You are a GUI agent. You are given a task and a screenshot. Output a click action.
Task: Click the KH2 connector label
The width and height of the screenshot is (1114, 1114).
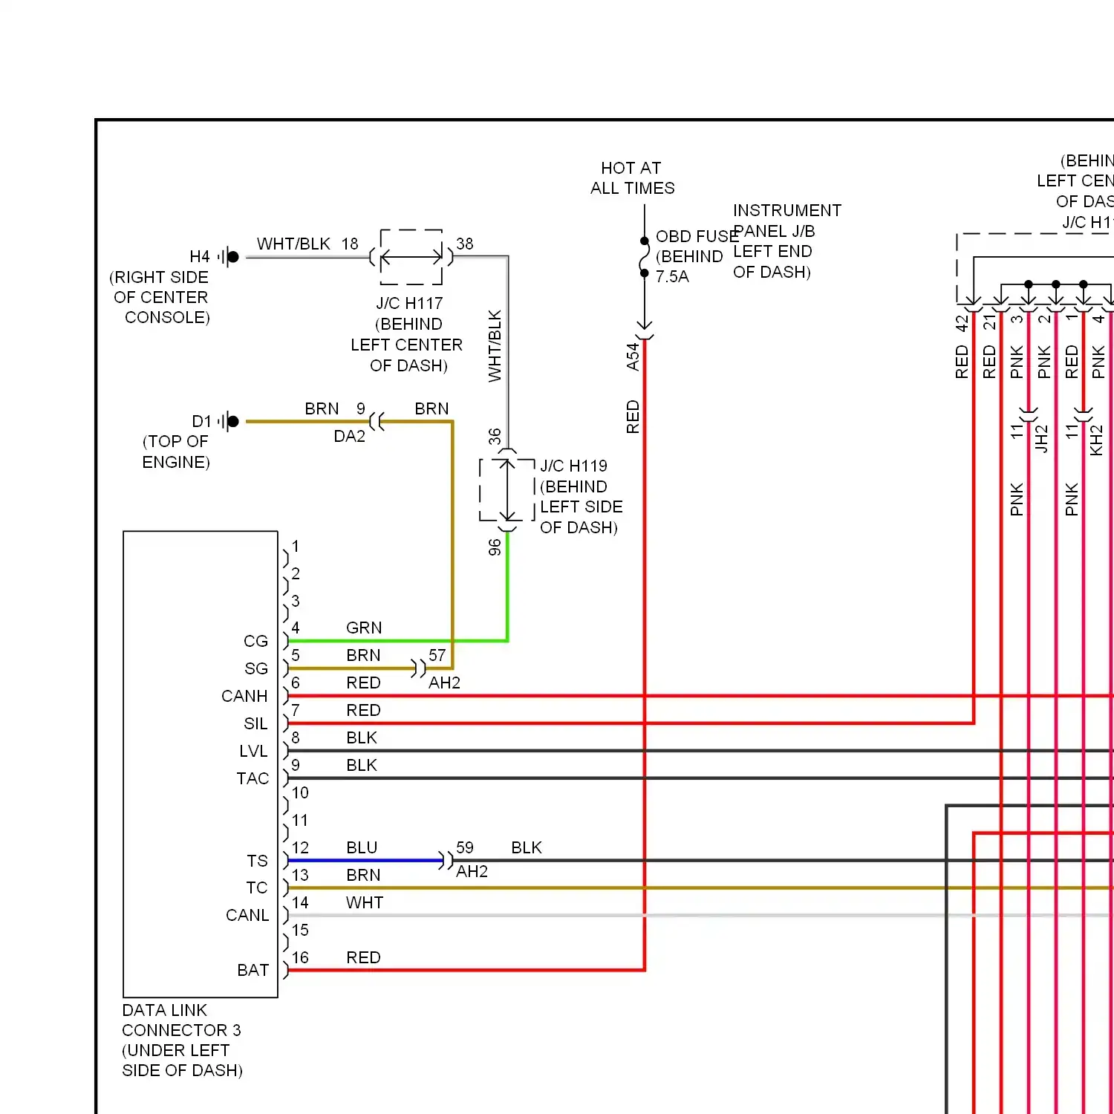click(x=1096, y=440)
